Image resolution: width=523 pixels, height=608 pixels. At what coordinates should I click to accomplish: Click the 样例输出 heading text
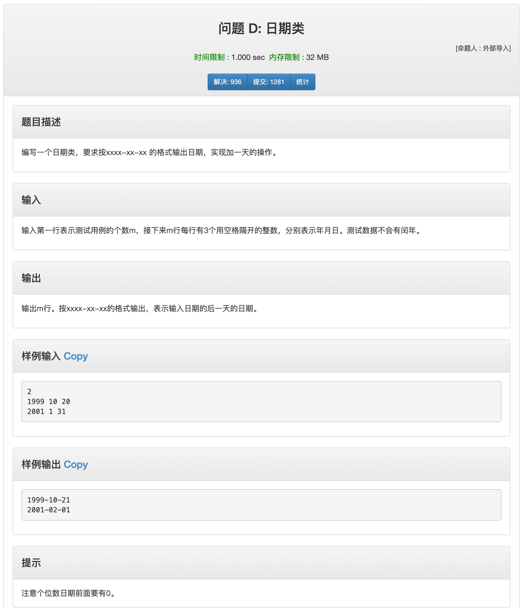tap(41, 464)
